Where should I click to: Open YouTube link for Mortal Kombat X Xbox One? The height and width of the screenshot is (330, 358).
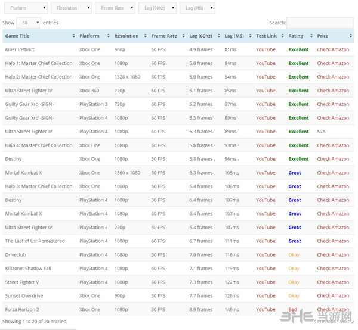tap(266, 173)
